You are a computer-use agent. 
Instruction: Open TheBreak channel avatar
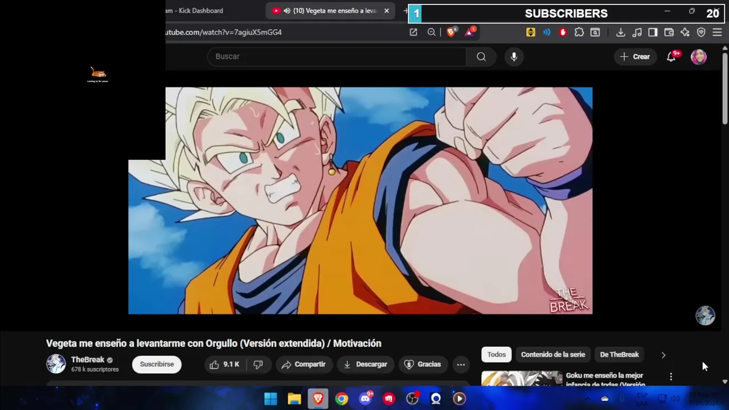56,364
